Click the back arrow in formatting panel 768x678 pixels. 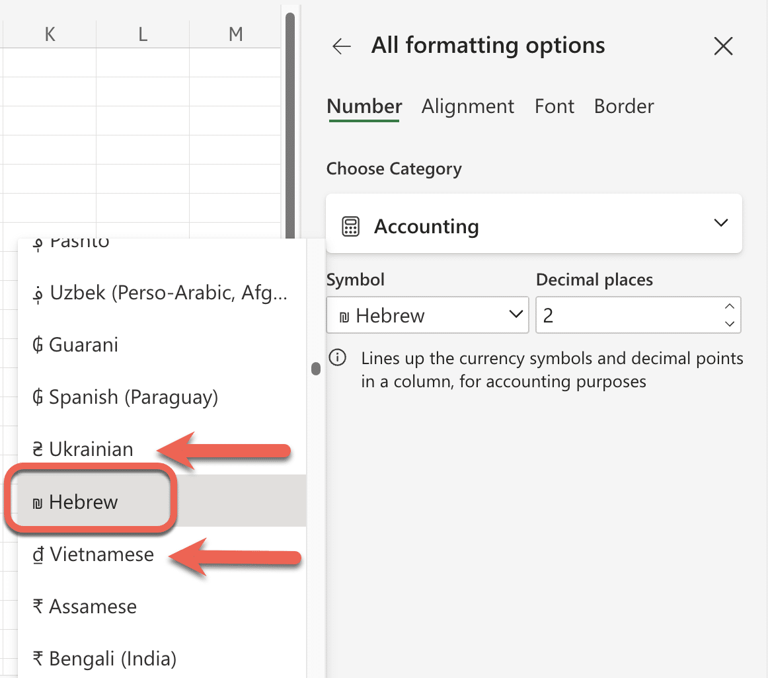(342, 46)
